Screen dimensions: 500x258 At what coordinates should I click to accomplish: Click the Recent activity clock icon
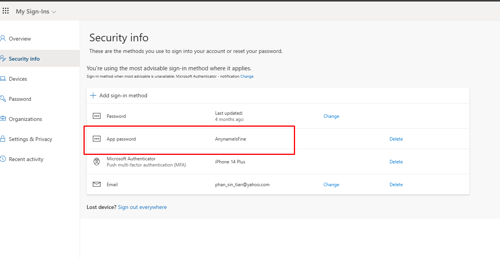pyautogui.click(x=3, y=159)
